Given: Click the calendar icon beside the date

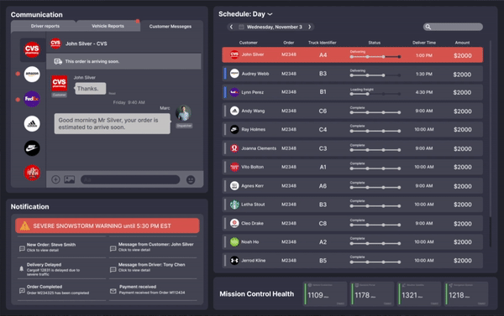Looking at the screenshot, I should [x=241, y=27].
